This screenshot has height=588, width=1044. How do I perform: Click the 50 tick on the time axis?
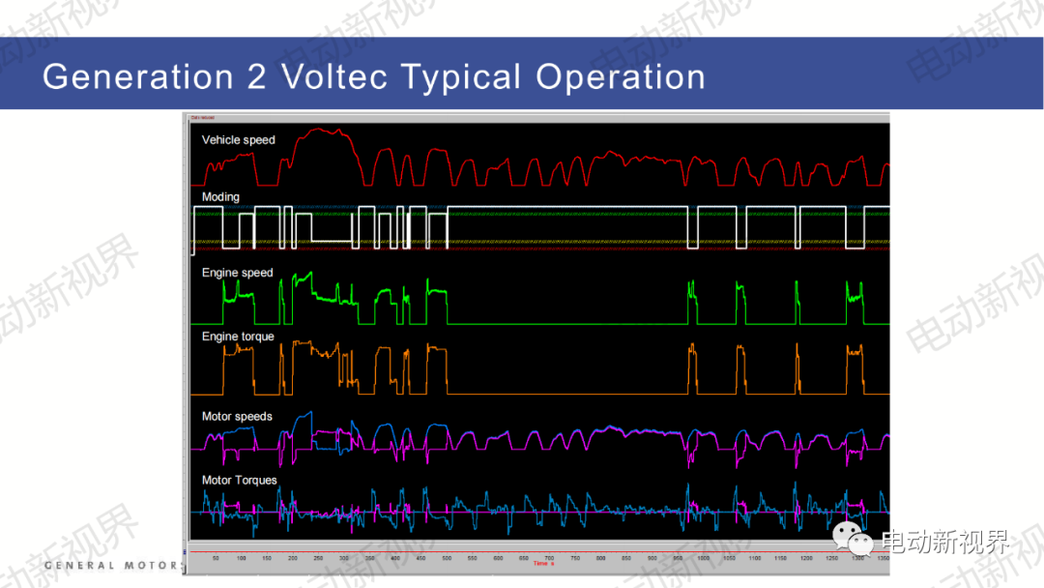216,558
